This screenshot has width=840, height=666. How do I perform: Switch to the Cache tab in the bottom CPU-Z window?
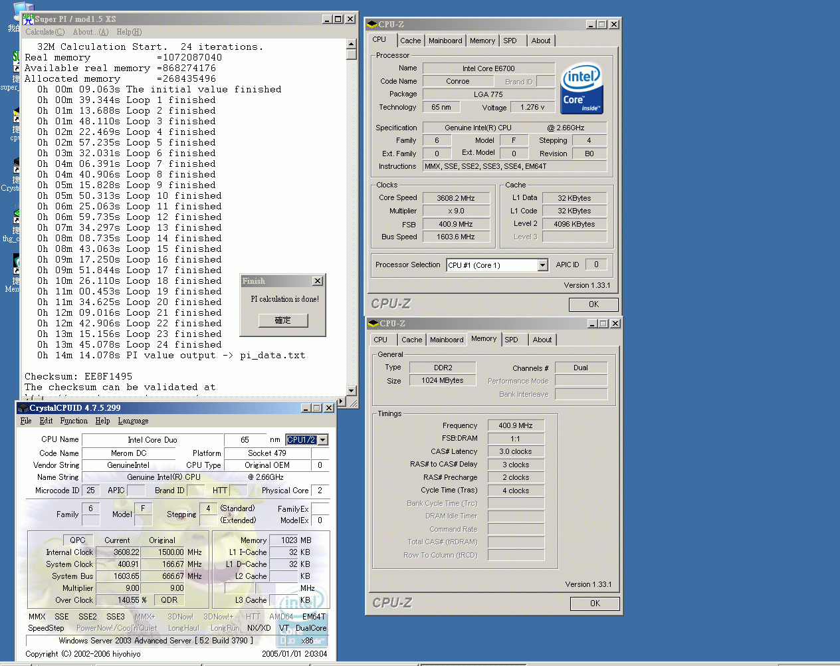pos(412,340)
